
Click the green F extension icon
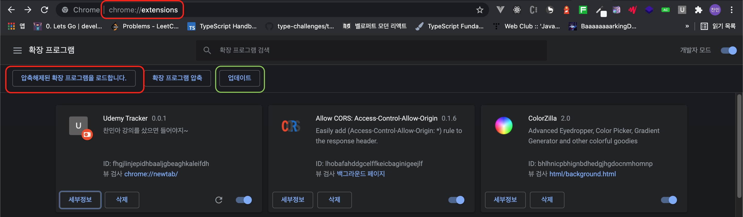583,10
